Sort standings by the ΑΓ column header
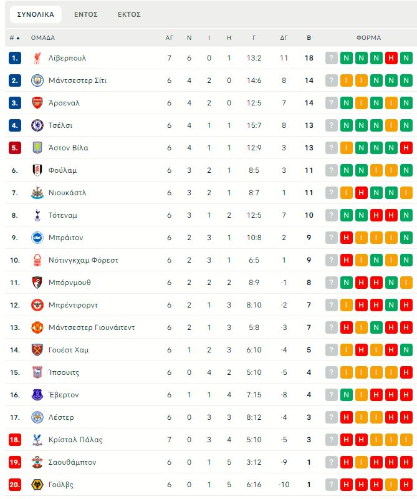The height and width of the screenshot is (499, 417). coord(169,37)
